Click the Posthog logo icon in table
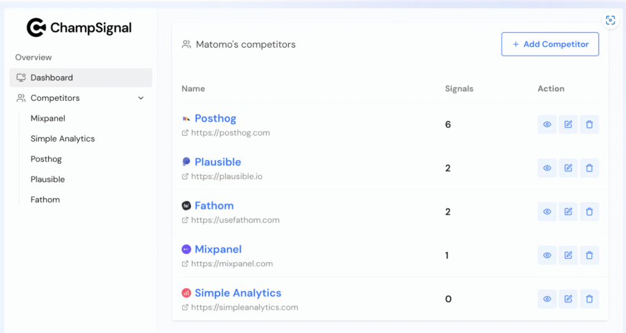This screenshot has height=333, width=626. (186, 119)
